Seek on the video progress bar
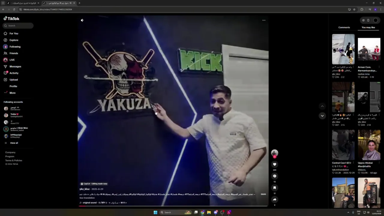 pos(173,206)
